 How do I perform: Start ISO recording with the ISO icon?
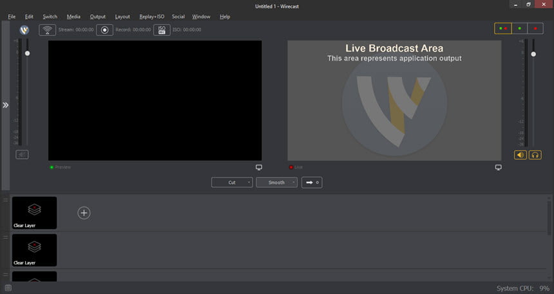(x=162, y=30)
